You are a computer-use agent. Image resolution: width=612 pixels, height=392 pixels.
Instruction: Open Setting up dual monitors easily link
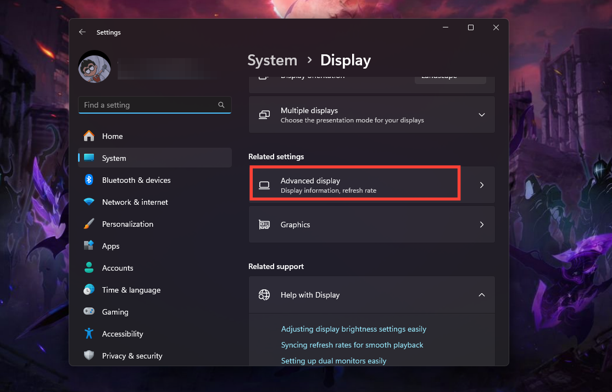333,361
